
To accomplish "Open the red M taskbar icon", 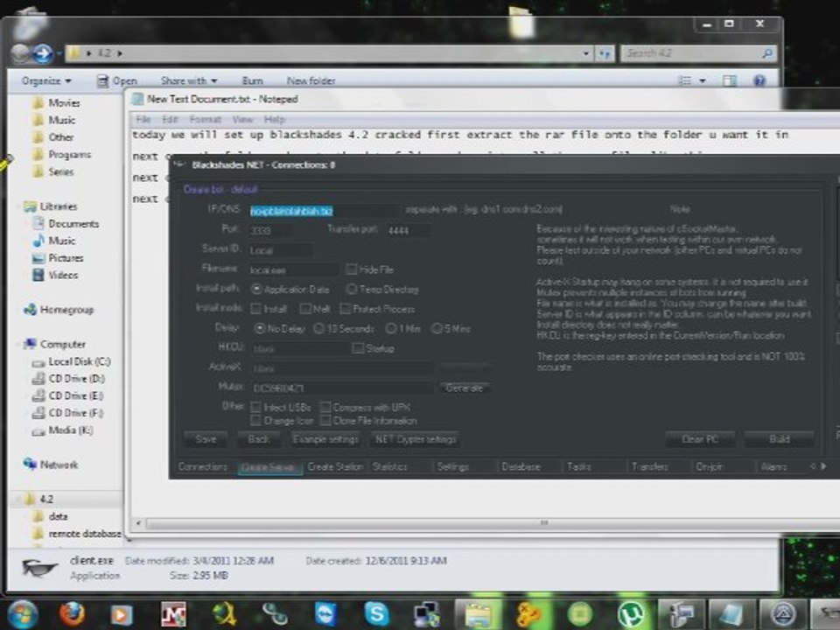I will pos(173,614).
